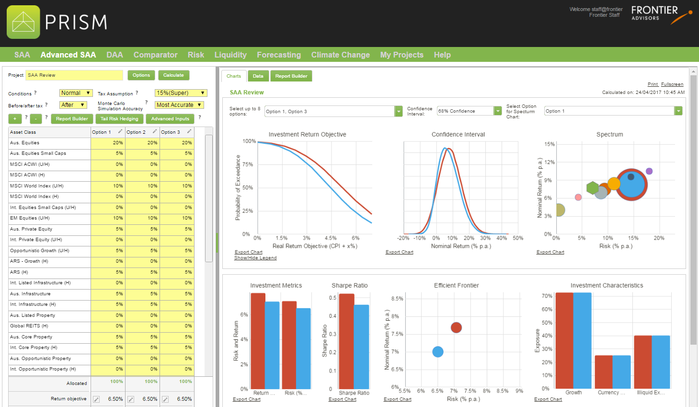
Task: Click the Show/Hide Legend link
Action: (255, 258)
